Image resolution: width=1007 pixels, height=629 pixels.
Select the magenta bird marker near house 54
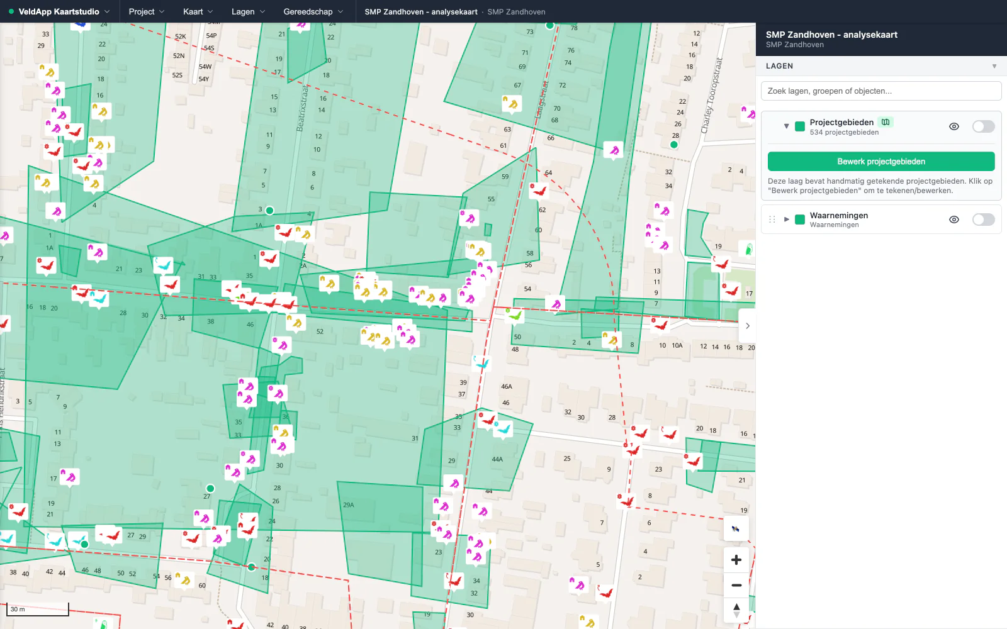(x=555, y=304)
